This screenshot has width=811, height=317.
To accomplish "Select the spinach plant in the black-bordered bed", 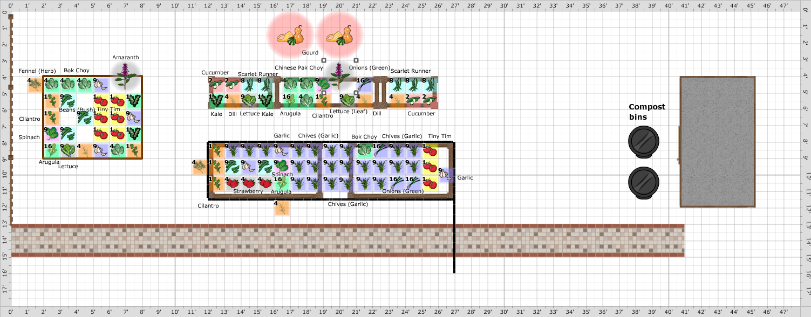I will 282,167.
